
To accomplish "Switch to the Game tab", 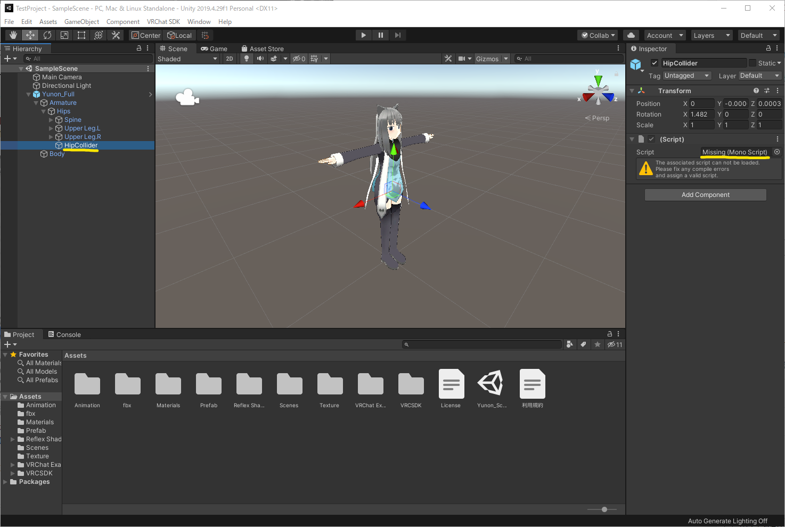I will (214, 48).
